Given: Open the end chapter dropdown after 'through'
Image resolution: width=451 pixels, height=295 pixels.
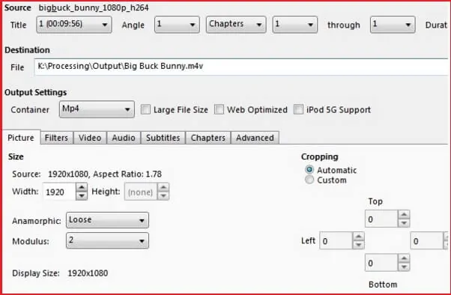Looking at the screenshot, I should (393, 25).
